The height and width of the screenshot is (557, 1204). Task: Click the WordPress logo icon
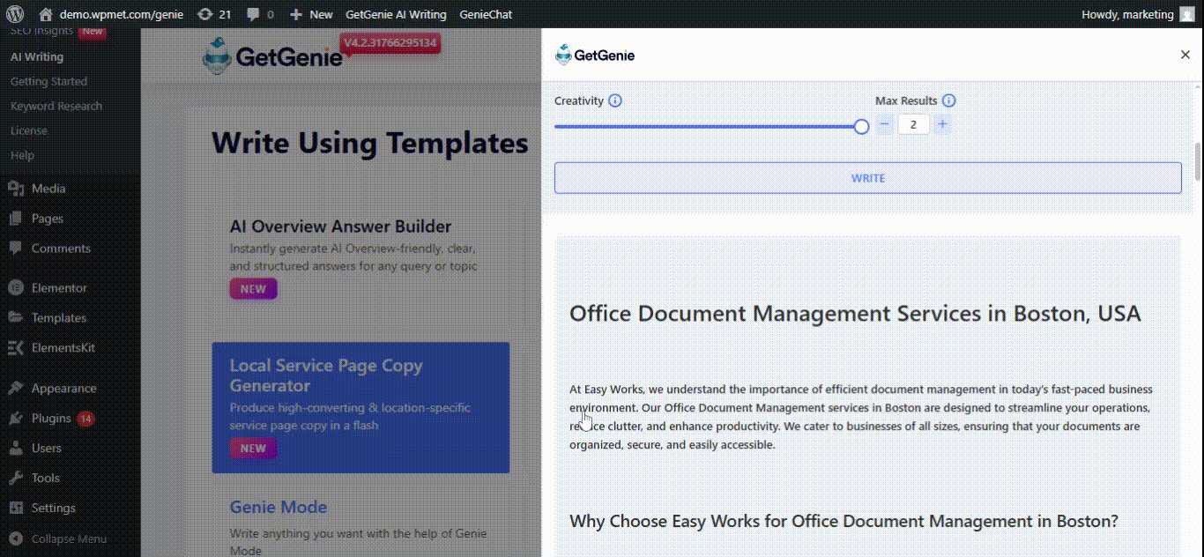15,14
